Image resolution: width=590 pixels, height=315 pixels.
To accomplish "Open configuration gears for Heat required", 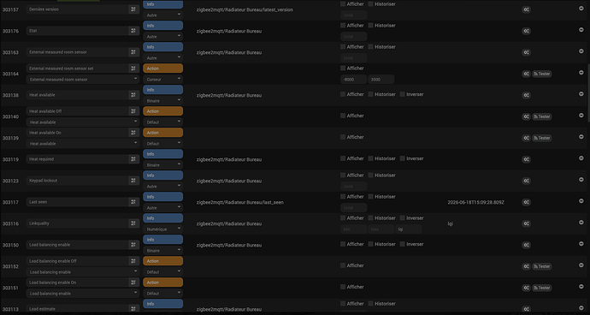I will pyautogui.click(x=527, y=159).
